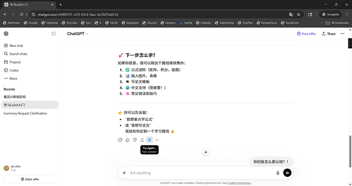This screenshot has height=186, width=352.
Task: Click the address bar URL
Action: [x=78, y=15]
